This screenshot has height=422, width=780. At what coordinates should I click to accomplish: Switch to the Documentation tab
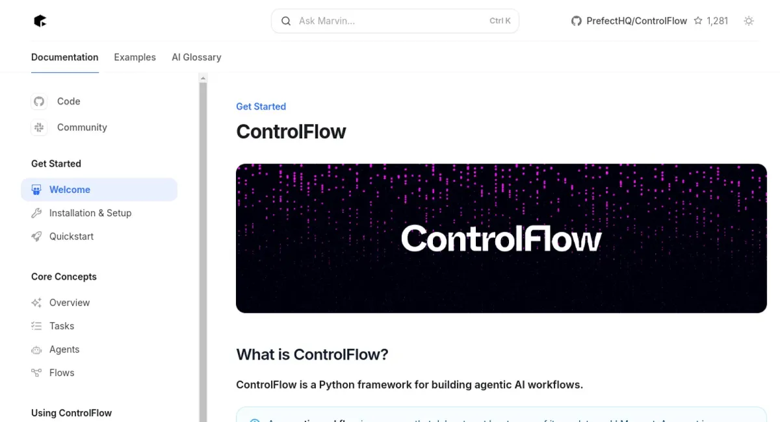coord(65,57)
